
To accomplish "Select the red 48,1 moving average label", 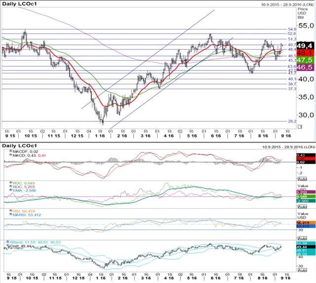I will (x=306, y=52).
